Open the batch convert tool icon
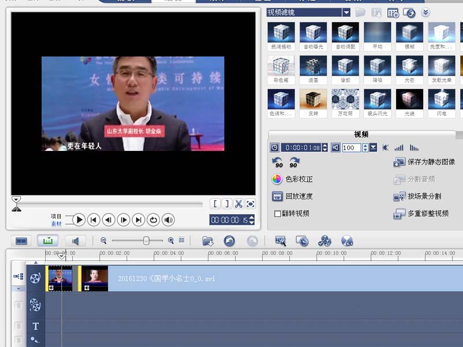This screenshot has width=463, height=347. click(281, 241)
